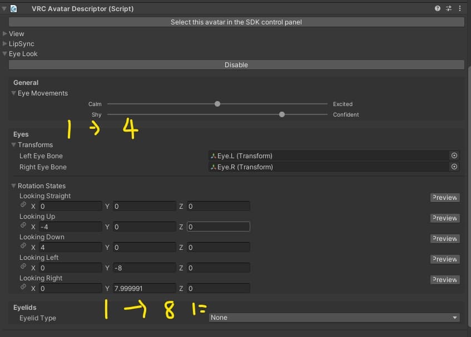Click Looking Up Y value field
This screenshot has height=337, width=471.
pos(144,227)
